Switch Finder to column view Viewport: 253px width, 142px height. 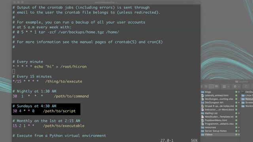click(211, 86)
